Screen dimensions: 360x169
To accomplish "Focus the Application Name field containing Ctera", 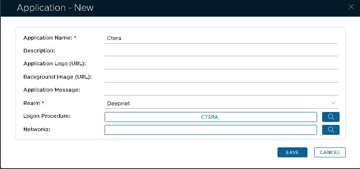I will 221,38.
